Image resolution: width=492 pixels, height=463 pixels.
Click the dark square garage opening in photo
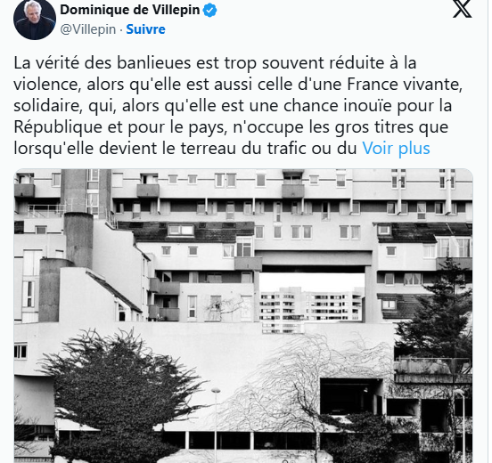click(351, 396)
